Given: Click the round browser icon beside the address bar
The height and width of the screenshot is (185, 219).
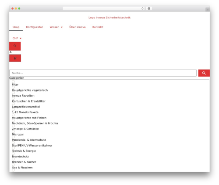Looking at the screenshot, I should click(x=149, y=9).
